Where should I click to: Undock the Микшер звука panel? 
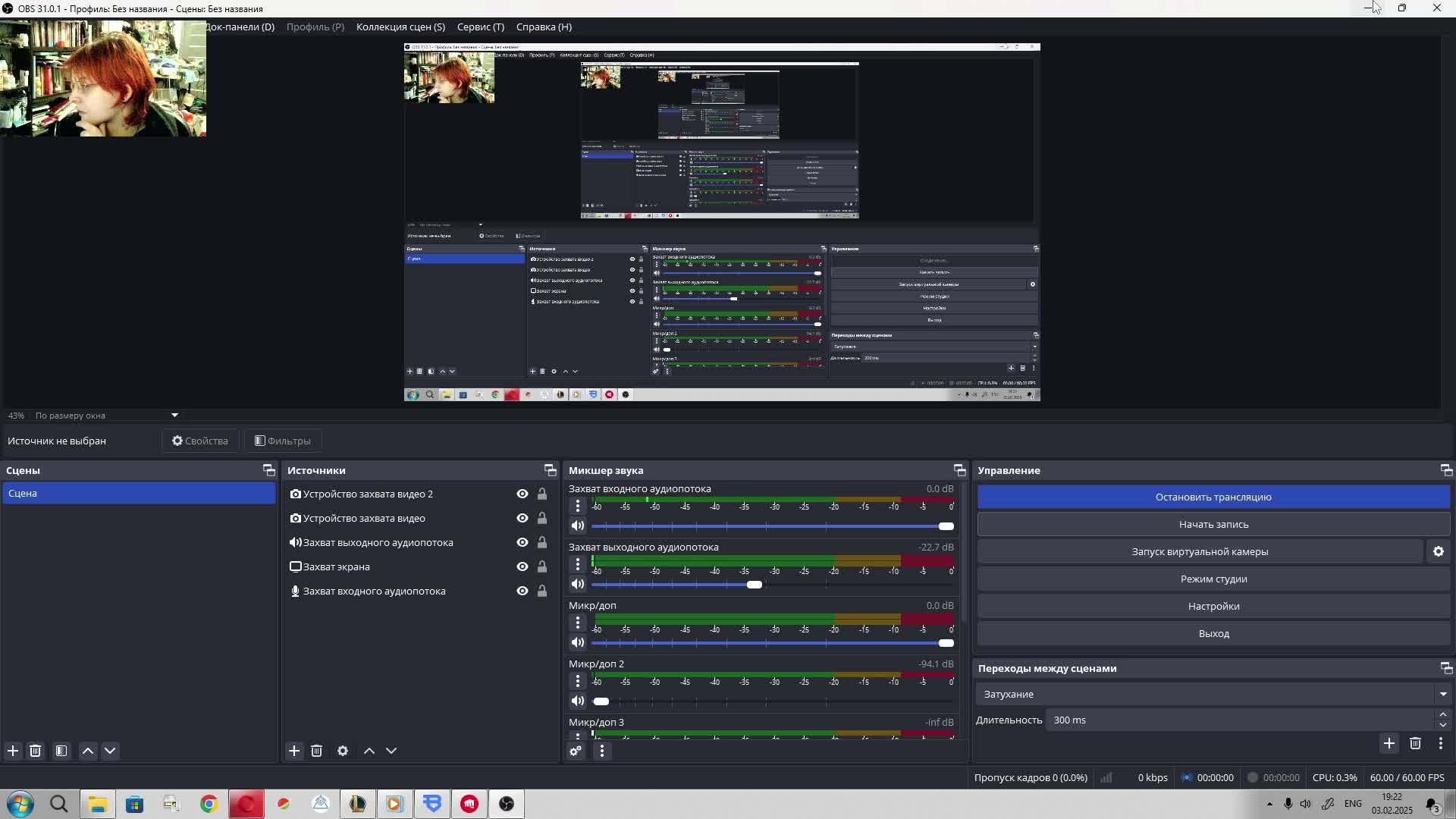coord(959,470)
